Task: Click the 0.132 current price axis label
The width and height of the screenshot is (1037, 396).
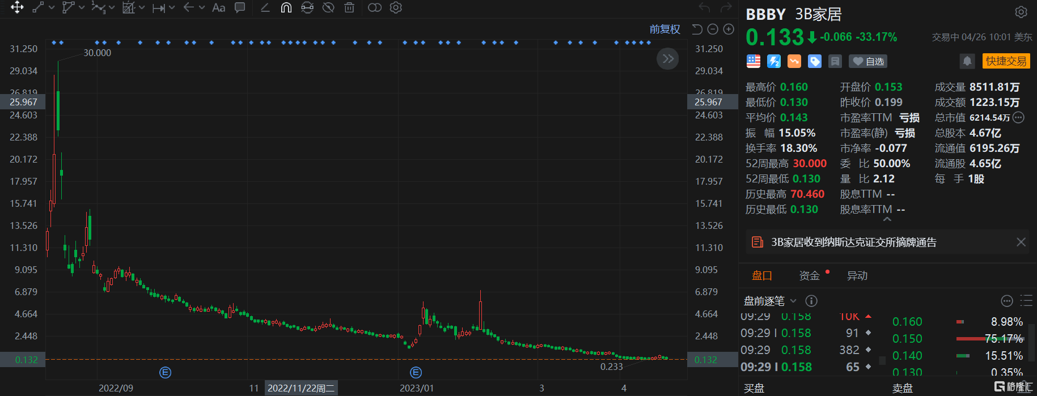Action: click(x=23, y=360)
